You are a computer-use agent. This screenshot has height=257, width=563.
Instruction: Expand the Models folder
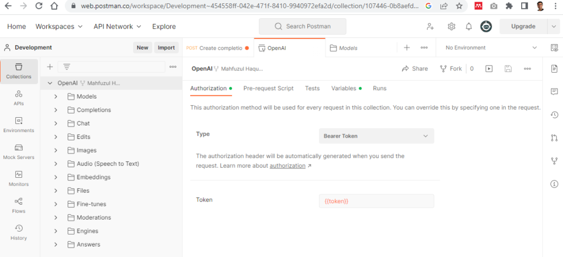tap(56, 96)
